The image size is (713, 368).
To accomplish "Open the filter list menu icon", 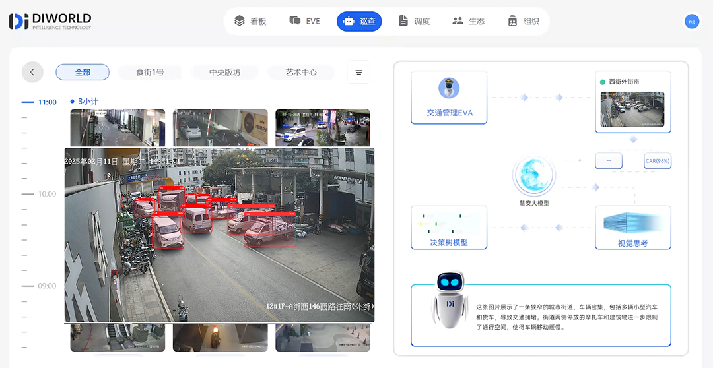I will click(x=358, y=72).
